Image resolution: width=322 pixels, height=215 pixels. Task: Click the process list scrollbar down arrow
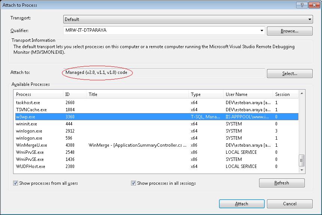coord(302,170)
